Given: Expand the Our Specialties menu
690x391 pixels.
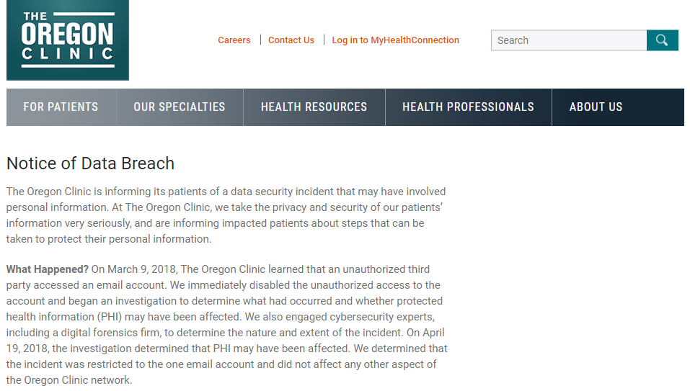Looking at the screenshot, I should pyautogui.click(x=180, y=107).
